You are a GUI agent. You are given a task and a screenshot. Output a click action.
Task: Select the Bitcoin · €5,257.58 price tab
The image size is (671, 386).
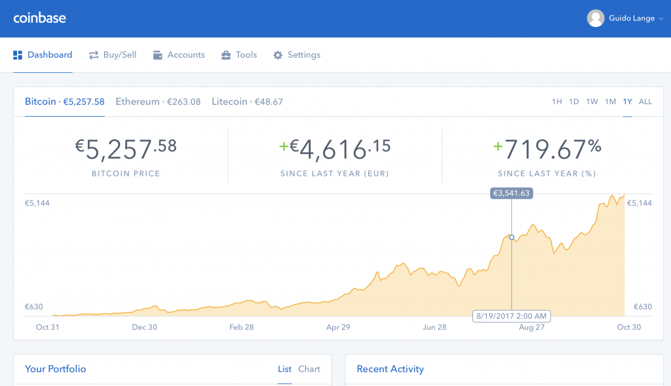click(x=65, y=102)
